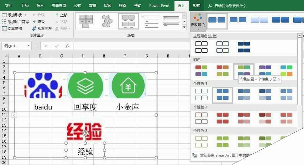Open the 数据 ribbon tab
Viewport: 304px width, 165px height.
pyautogui.click(x=92, y=5)
